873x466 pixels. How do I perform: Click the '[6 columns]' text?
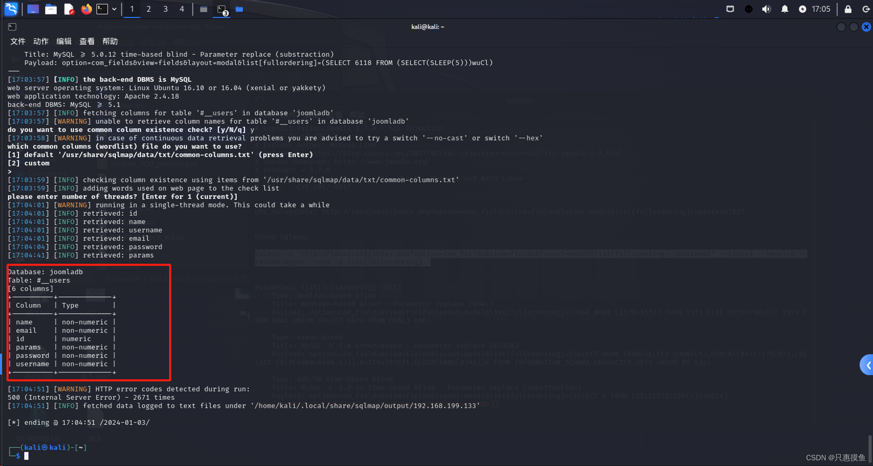31,288
